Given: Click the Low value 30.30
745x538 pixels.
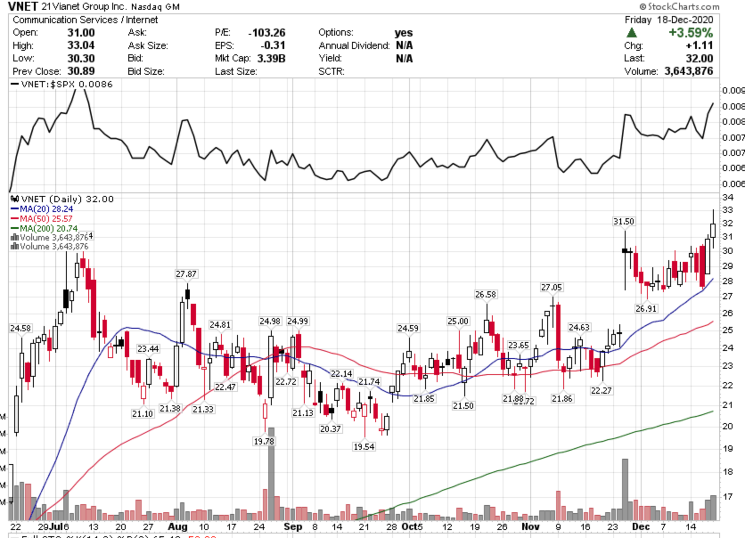Looking at the screenshot, I should [81, 58].
